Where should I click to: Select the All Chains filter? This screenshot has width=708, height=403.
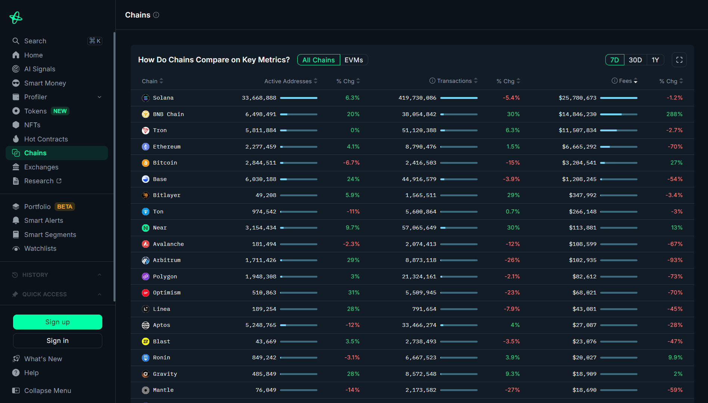(319, 60)
